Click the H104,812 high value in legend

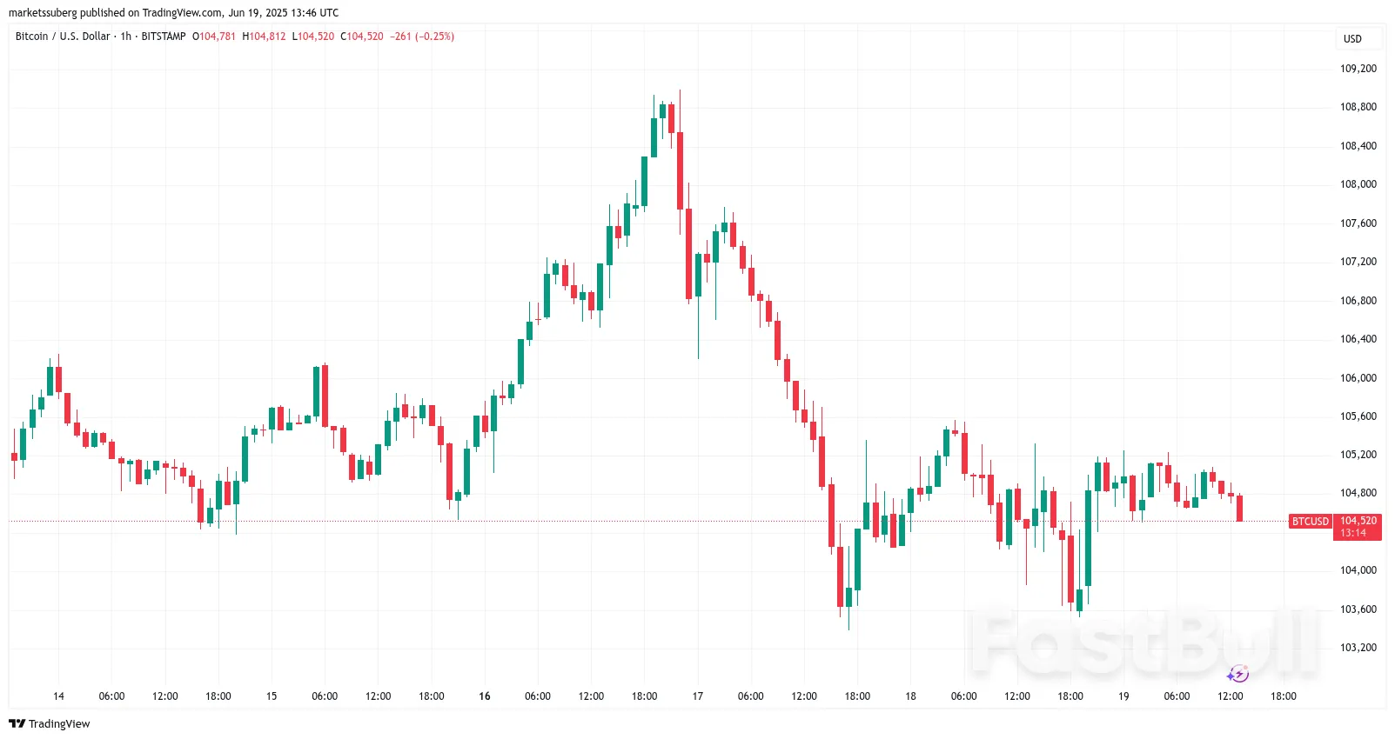(264, 37)
